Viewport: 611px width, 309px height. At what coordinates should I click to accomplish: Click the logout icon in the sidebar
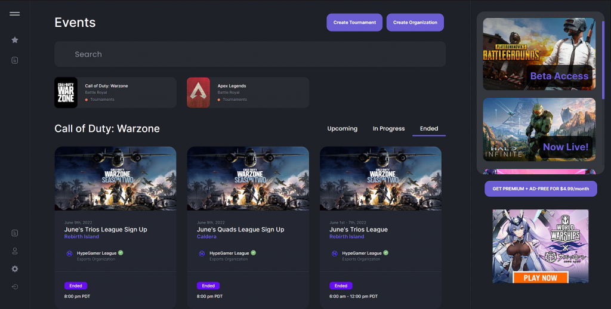point(15,287)
